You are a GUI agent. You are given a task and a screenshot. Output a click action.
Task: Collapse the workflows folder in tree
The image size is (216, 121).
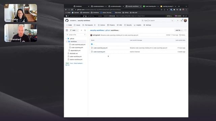click(x=67, y=42)
